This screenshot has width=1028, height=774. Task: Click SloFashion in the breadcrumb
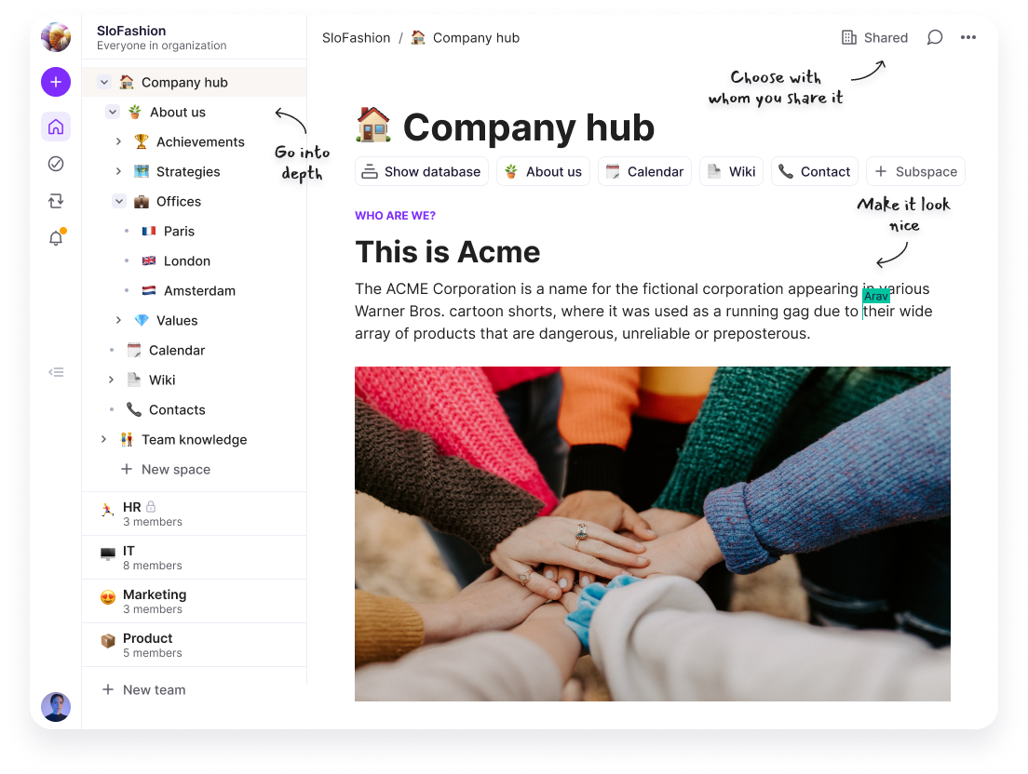tap(356, 38)
